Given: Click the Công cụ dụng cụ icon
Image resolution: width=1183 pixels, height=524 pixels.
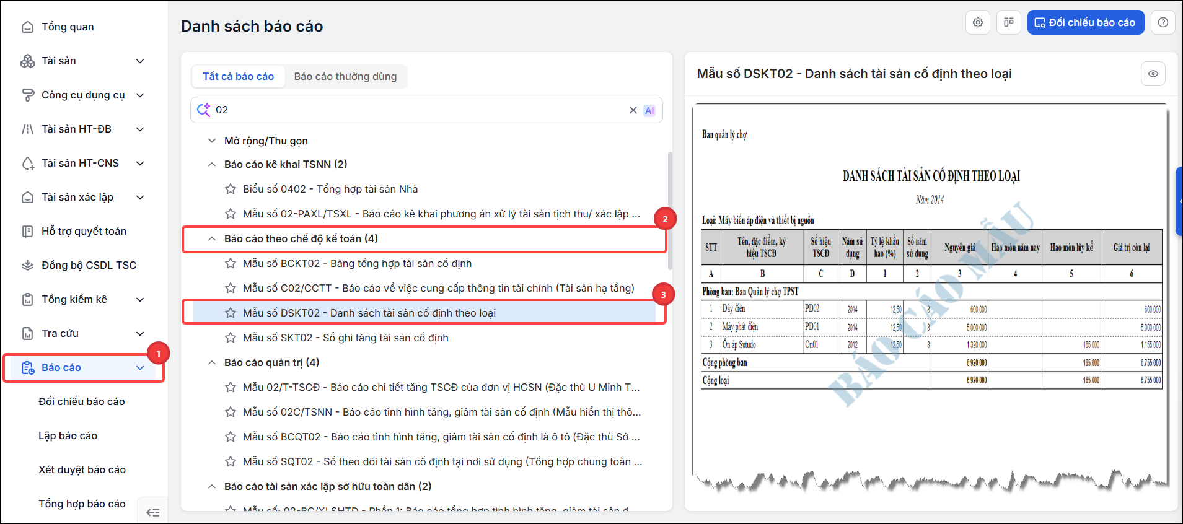Looking at the screenshot, I should pos(27,95).
